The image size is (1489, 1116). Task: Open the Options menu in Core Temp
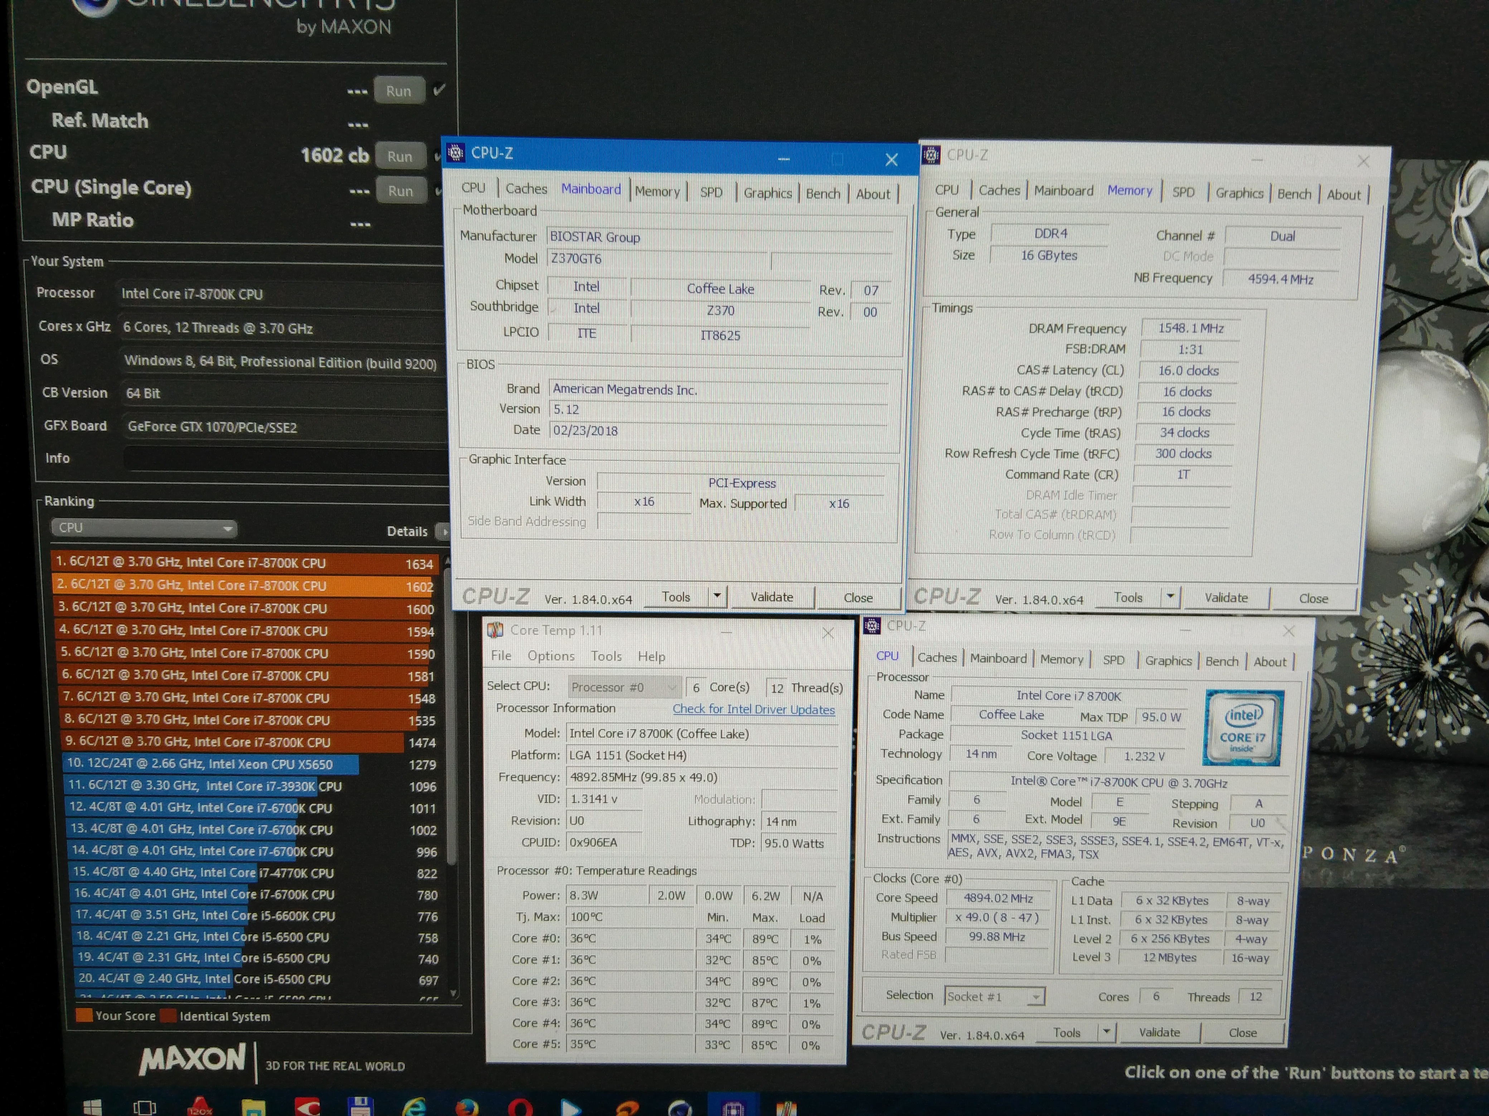point(551,656)
